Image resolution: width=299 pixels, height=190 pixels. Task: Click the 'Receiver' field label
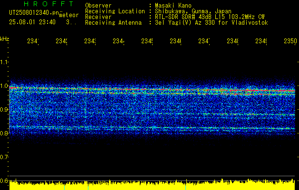coord(98,17)
